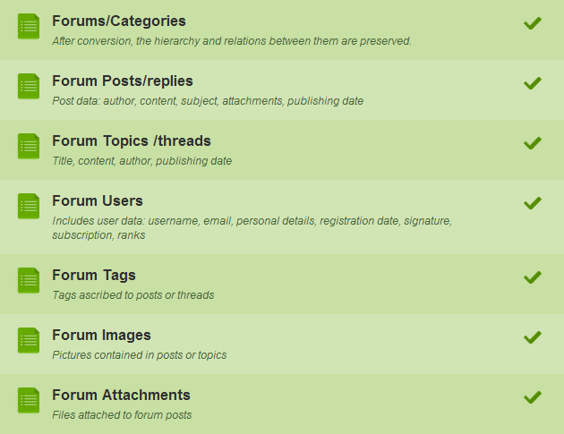Select the document icon next to Forum Tags

pyautogui.click(x=29, y=280)
